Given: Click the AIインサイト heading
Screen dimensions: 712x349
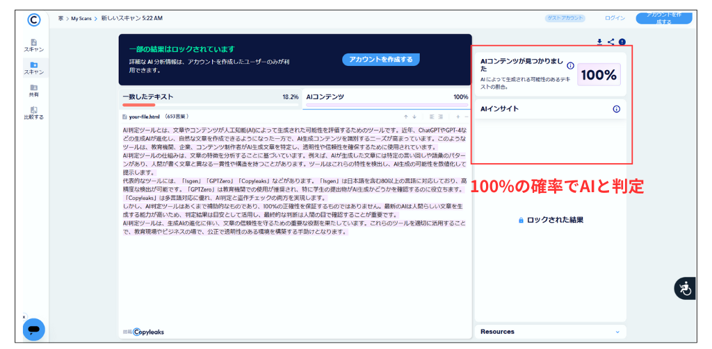Looking at the screenshot, I should [499, 109].
